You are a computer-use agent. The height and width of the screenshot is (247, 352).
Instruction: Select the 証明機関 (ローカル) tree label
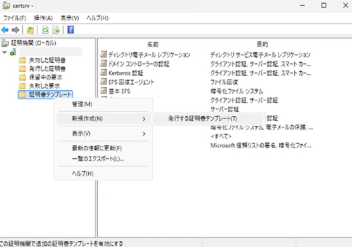tap(34, 43)
